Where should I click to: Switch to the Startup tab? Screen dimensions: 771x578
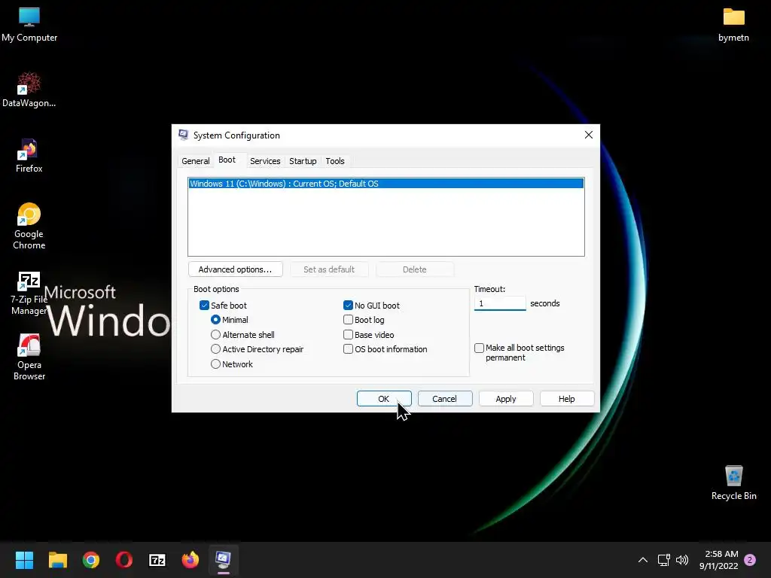pos(303,161)
